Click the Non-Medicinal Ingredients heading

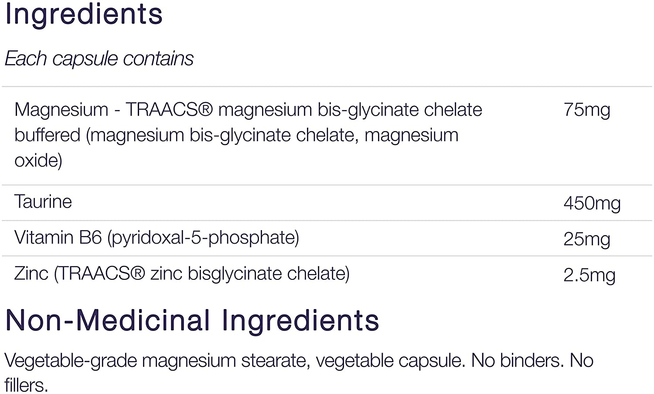point(192,320)
